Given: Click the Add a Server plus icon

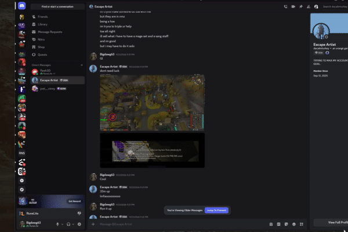Looking at the screenshot, I should [x=22, y=180].
